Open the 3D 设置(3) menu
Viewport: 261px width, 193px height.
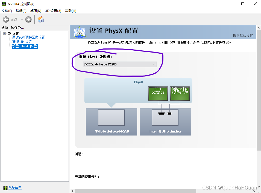pos(53,11)
